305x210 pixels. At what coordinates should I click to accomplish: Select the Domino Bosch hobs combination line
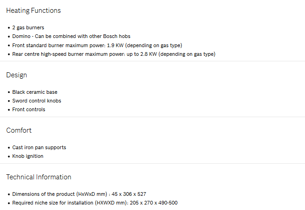71,36
